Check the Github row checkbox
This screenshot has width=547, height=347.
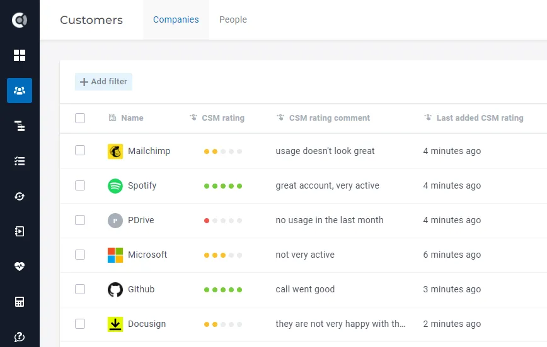point(80,289)
